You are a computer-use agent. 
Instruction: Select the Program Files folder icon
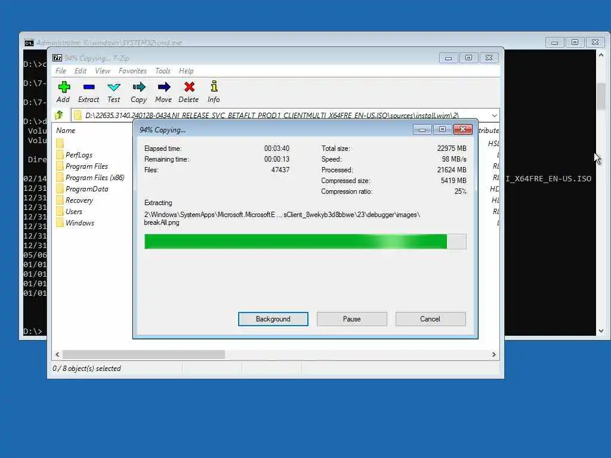tap(60, 166)
